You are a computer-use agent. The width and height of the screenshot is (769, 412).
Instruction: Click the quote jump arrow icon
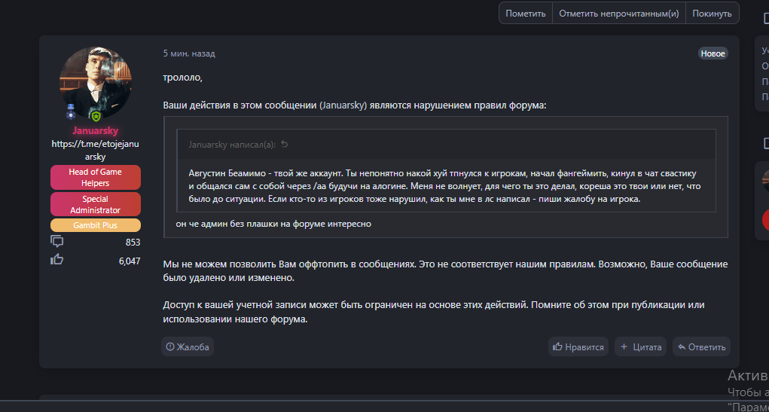click(284, 145)
